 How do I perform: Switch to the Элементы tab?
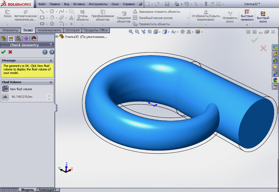pyautogui.click(x=10, y=30)
